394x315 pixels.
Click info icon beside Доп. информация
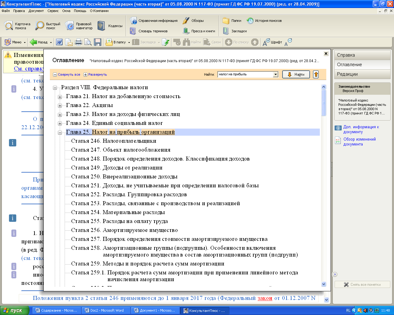tap(338, 128)
